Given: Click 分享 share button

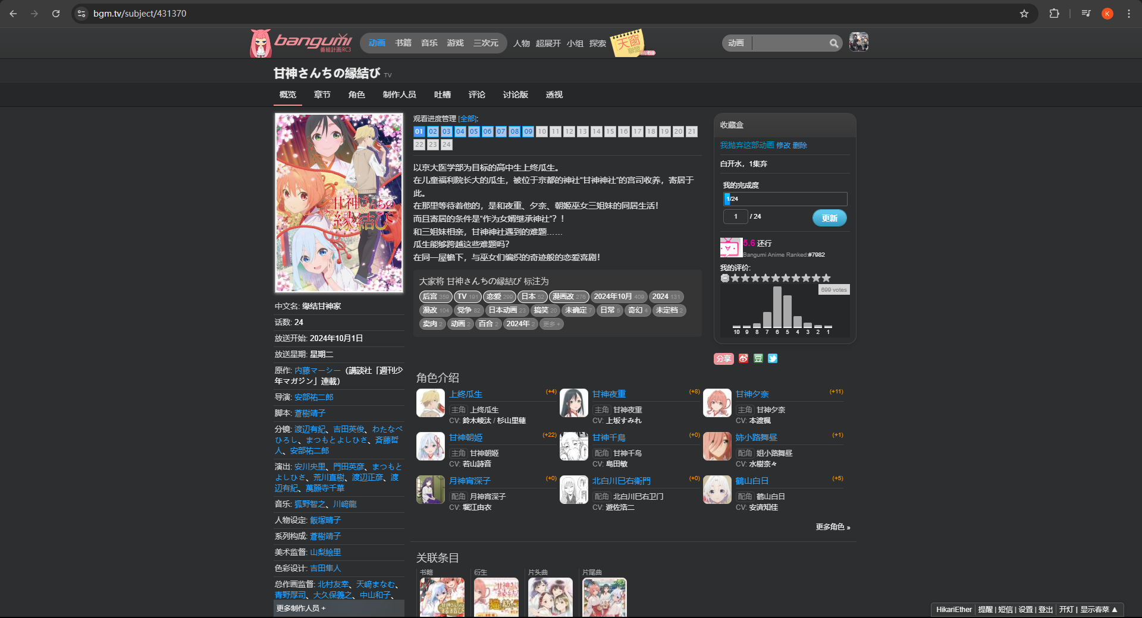Looking at the screenshot, I should coord(724,358).
